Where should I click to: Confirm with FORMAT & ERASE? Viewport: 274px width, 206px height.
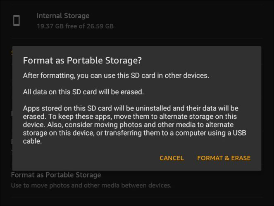coord(224,158)
